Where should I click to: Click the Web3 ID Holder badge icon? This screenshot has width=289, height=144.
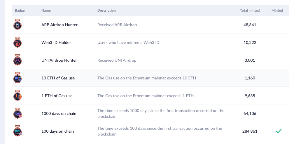point(17,42)
